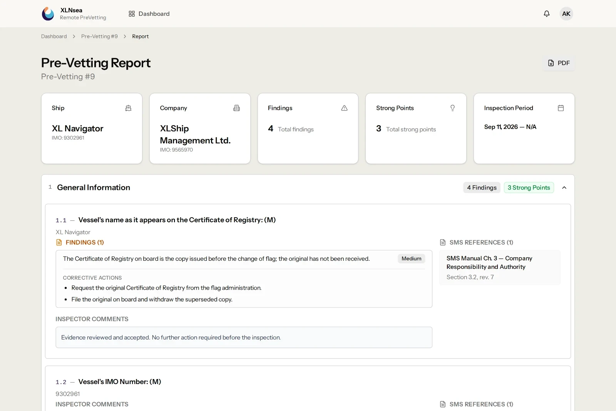Click the 3 Strong Points badge

point(529,188)
